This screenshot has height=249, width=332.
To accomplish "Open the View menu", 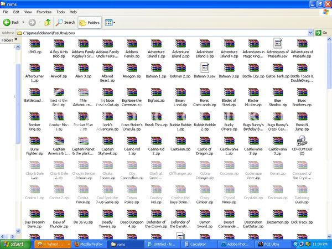I will (x=28, y=12).
